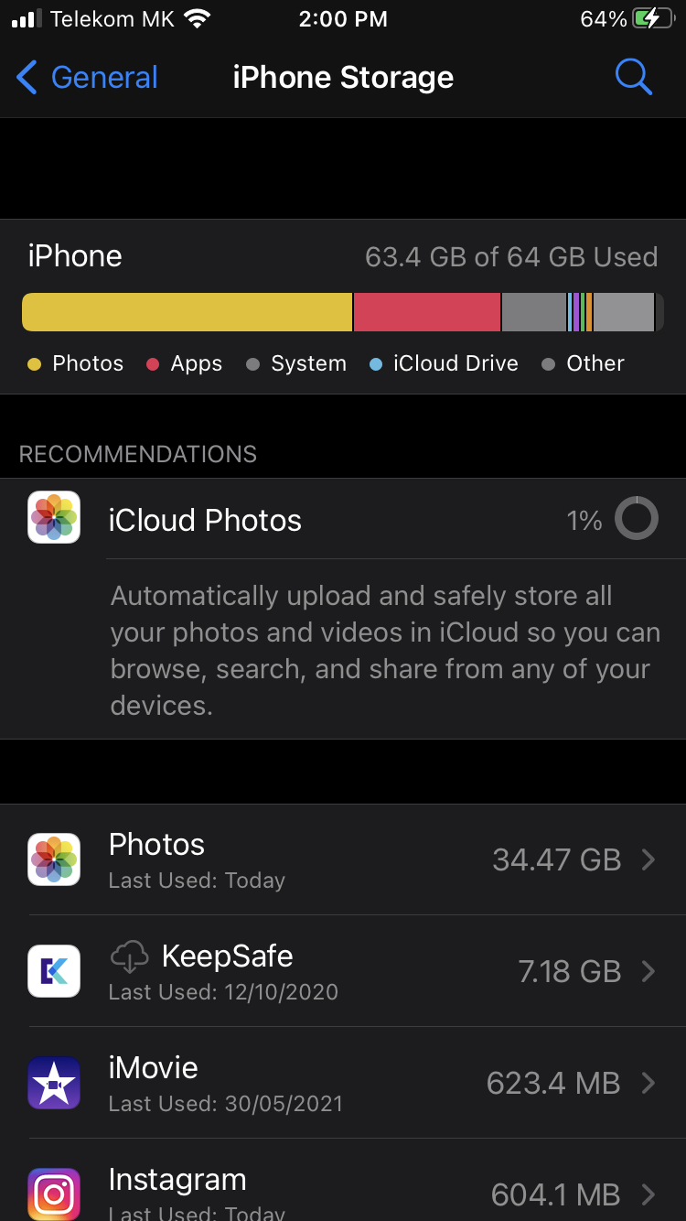Viewport: 686px width, 1221px height.
Task: Expand the Photos row chevron
Action: [x=648, y=859]
